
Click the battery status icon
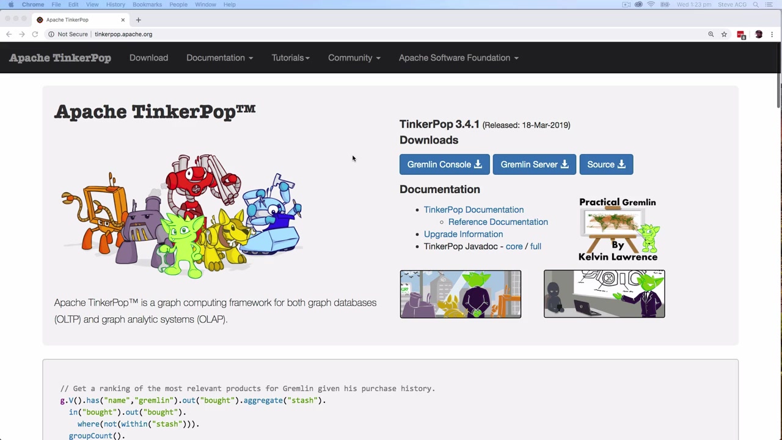coord(664,4)
